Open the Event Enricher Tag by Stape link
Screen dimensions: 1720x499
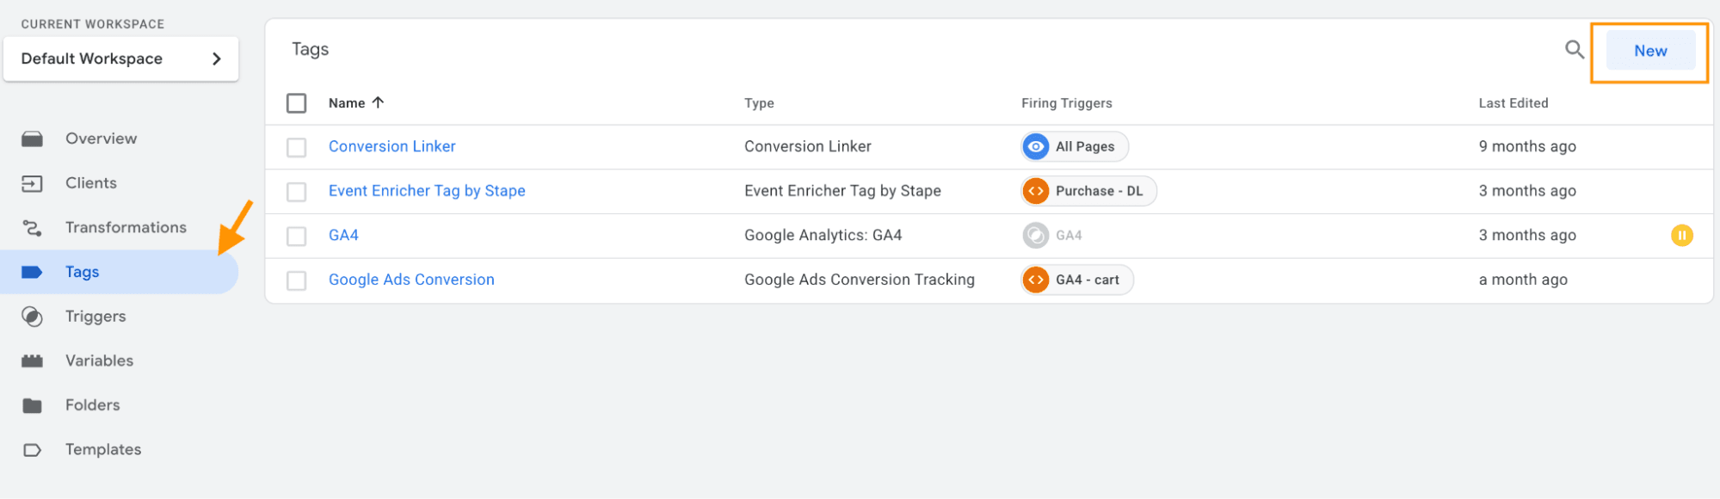click(x=427, y=191)
